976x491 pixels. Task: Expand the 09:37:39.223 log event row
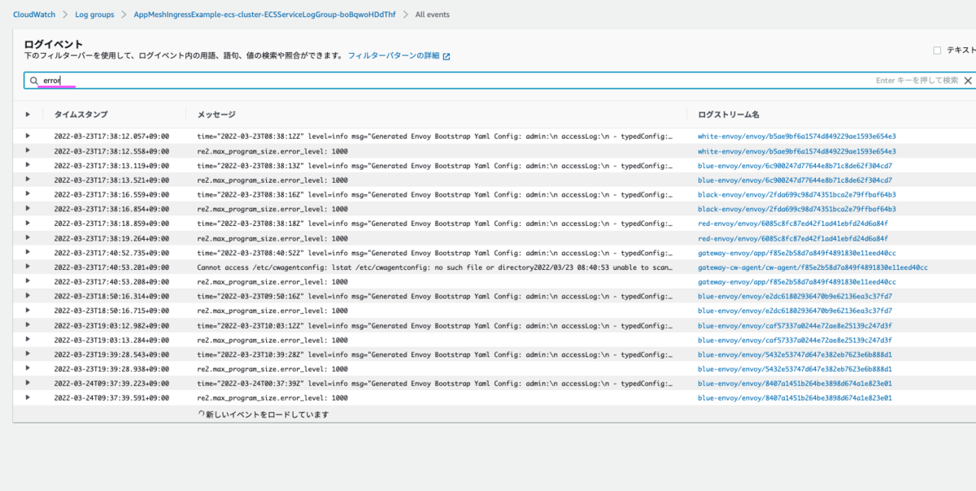click(x=28, y=383)
